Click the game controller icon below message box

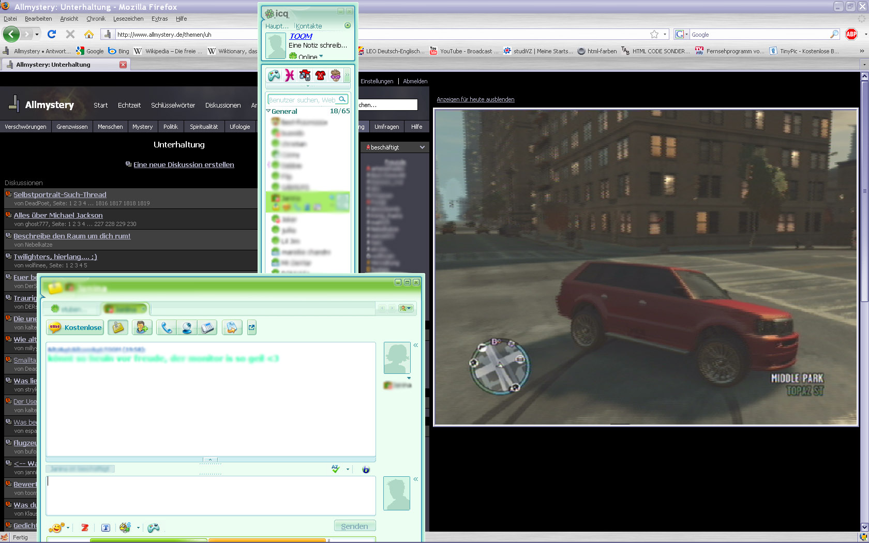[x=154, y=527]
